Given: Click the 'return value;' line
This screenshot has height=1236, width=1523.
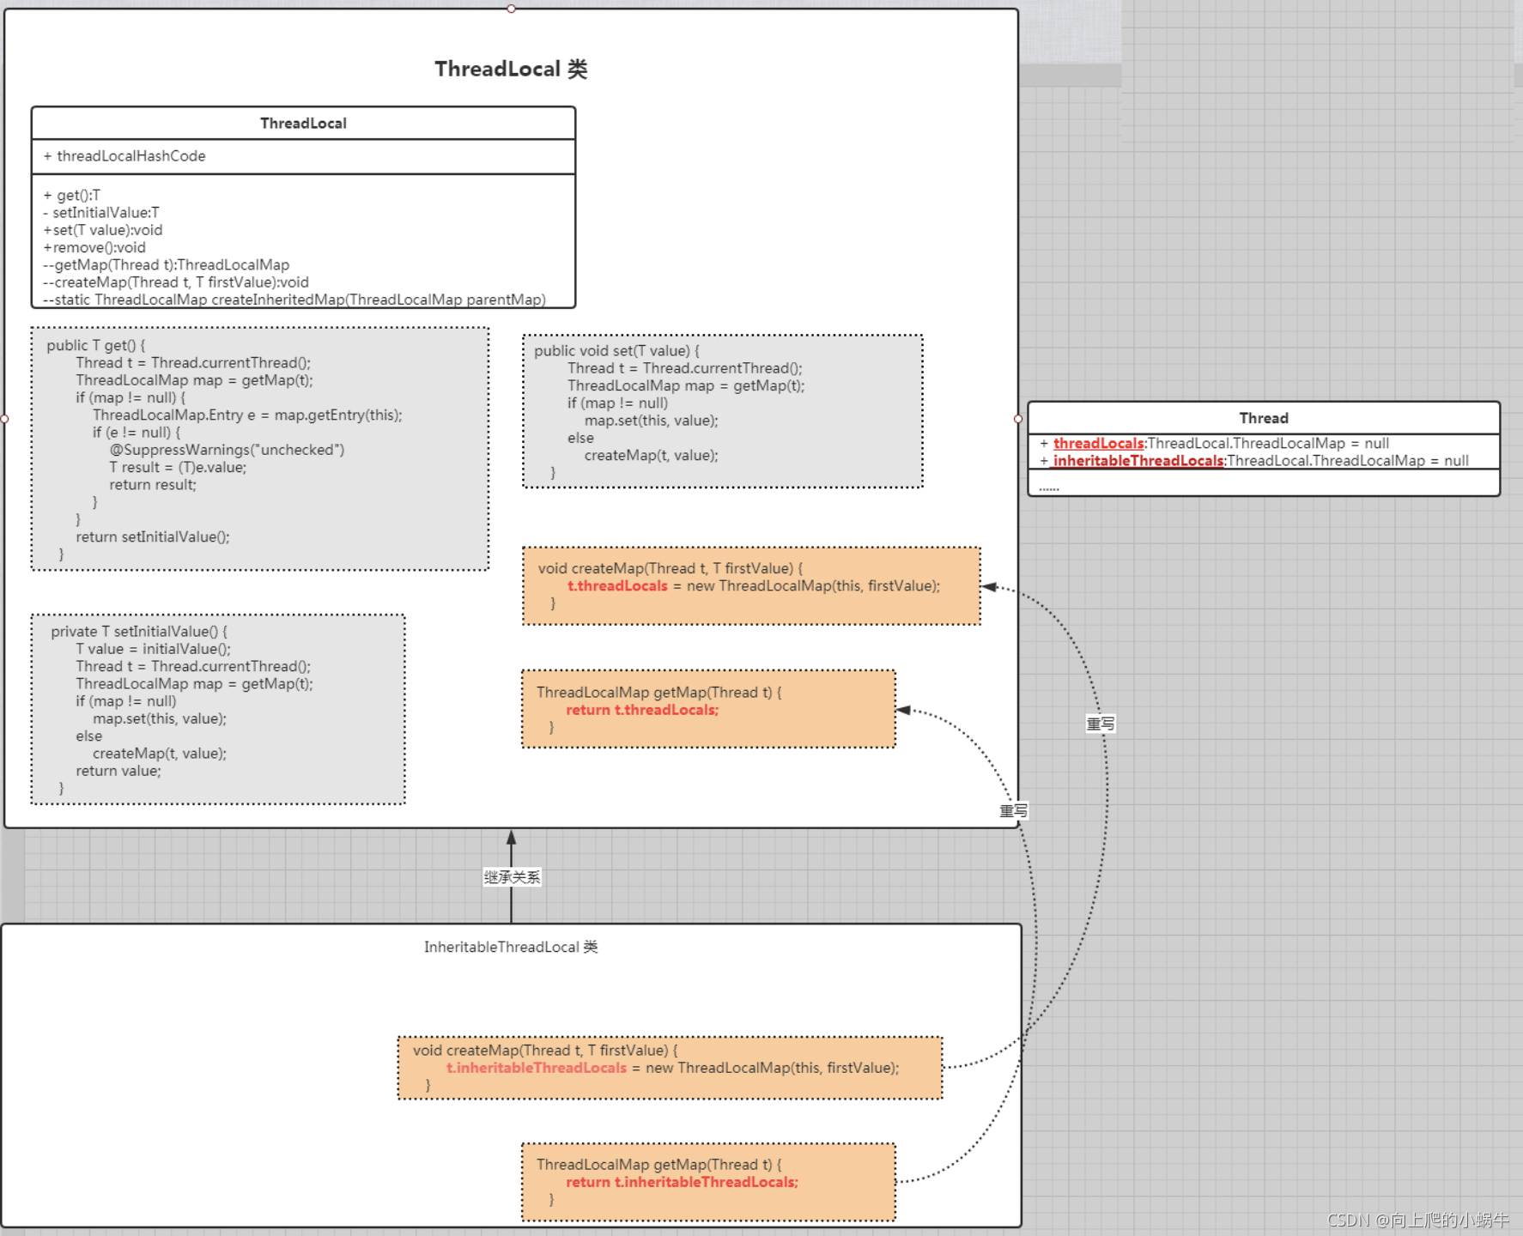Looking at the screenshot, I should pyautogui.click(x=118, y=771).
